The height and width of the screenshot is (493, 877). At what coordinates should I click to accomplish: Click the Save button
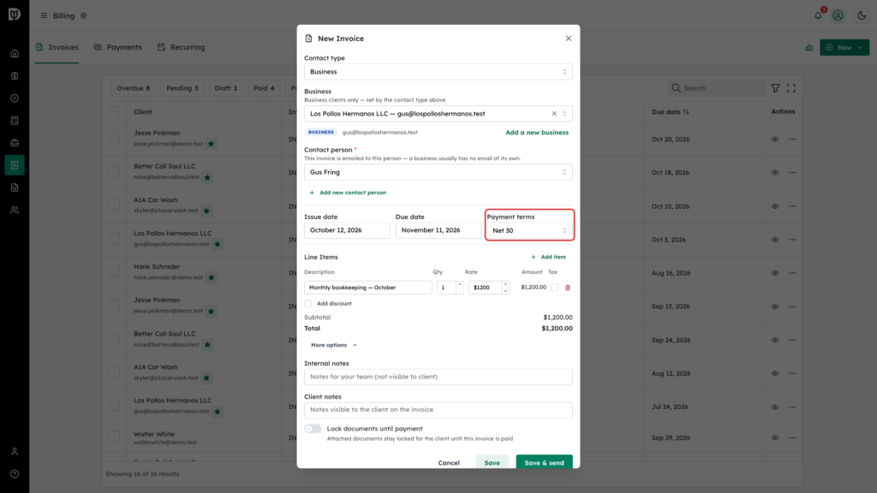pyautogui.click(x=492, y=462)
